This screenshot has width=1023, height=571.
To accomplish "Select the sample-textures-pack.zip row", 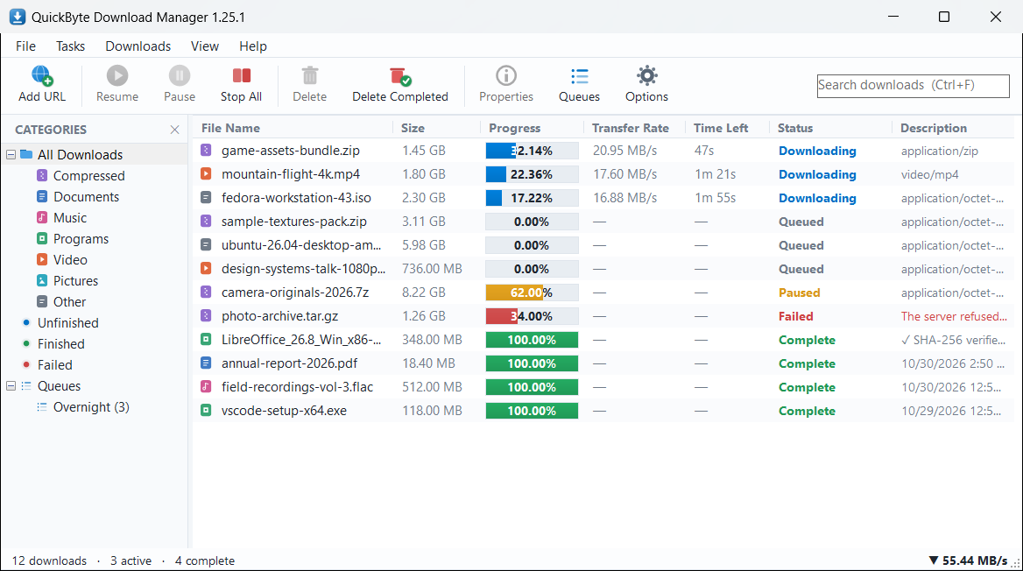I will point(604,222).
